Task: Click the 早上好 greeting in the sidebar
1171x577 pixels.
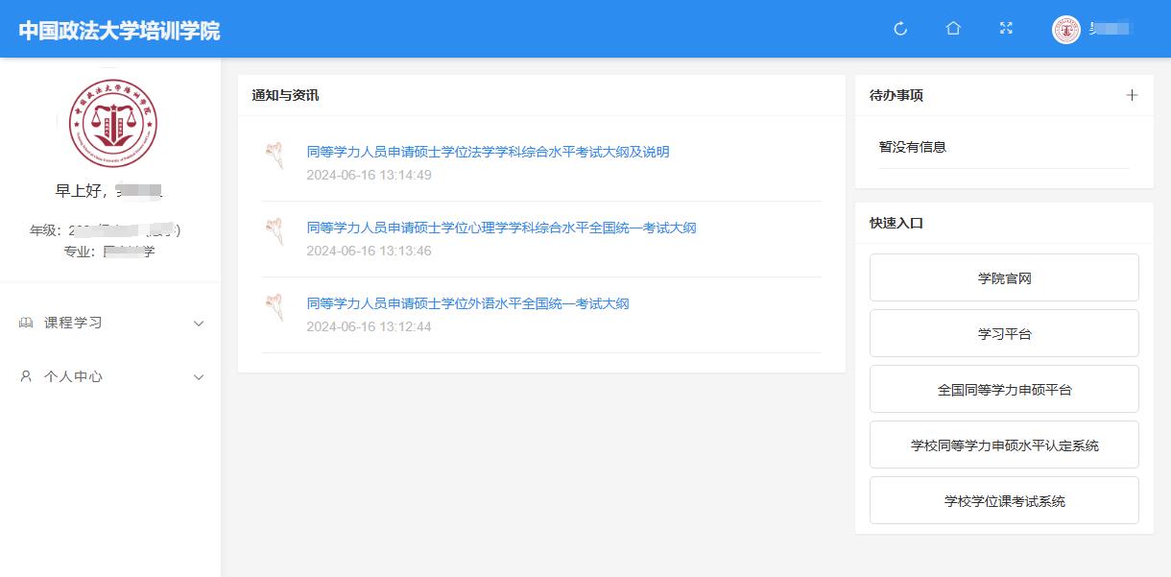Action: (110, 190)
